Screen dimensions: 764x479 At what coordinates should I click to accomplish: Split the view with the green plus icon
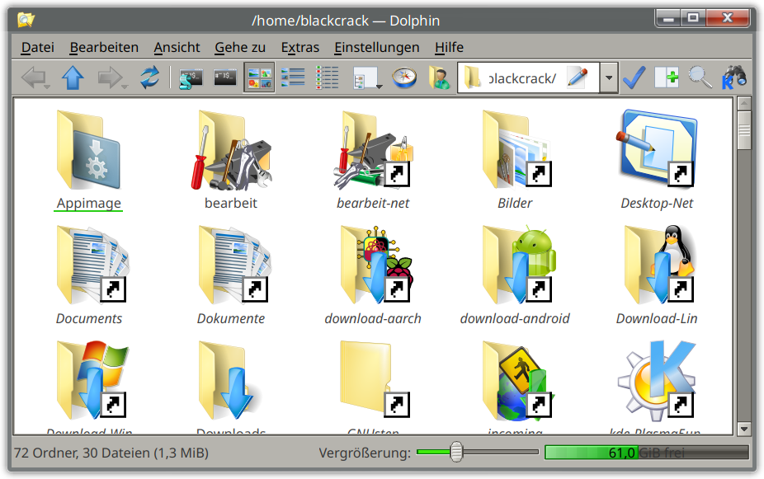(x=667, y=77)
